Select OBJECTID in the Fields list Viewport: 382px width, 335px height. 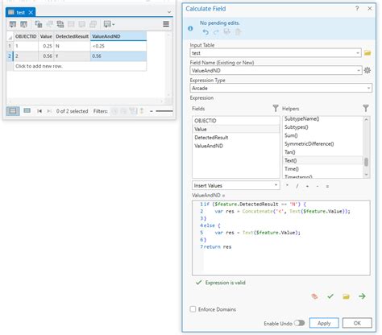236,121
